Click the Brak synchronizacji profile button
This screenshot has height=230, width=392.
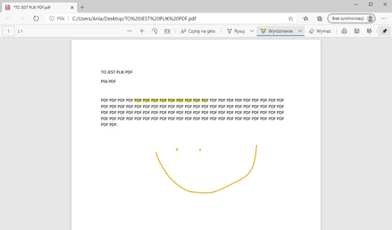click(351, 19)
